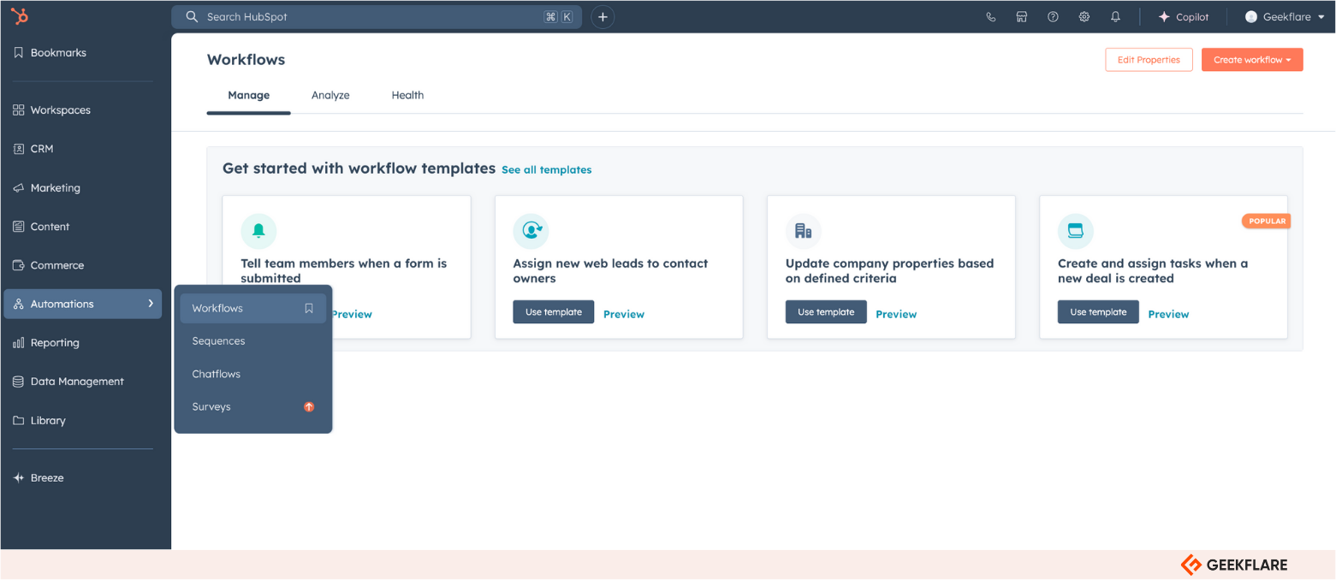Click the plus quick-create button
The width and height of the screenshot is (1336, 580).
[603, 17]
